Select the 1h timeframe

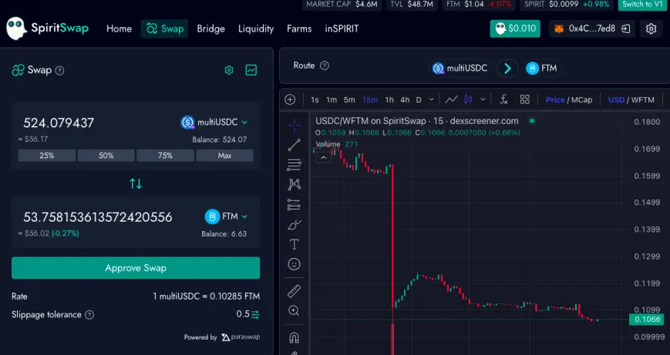pyautogui.click(x=389, y=100)
